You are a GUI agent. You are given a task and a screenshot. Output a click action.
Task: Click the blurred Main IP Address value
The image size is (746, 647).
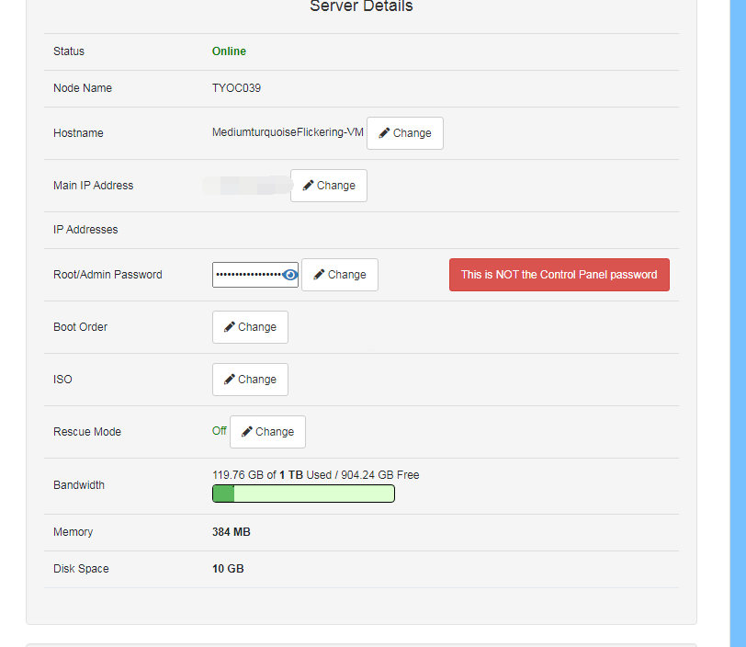click(x=246, y=186)
